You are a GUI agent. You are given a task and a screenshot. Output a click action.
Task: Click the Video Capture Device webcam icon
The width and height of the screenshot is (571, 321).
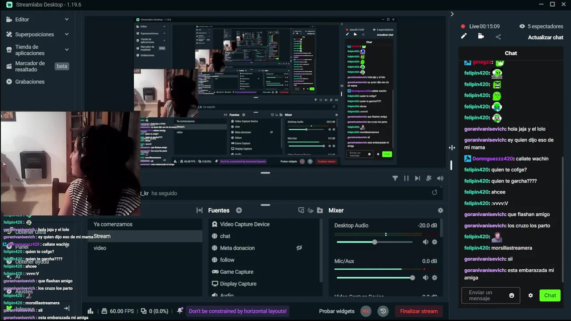pos(215,224)
